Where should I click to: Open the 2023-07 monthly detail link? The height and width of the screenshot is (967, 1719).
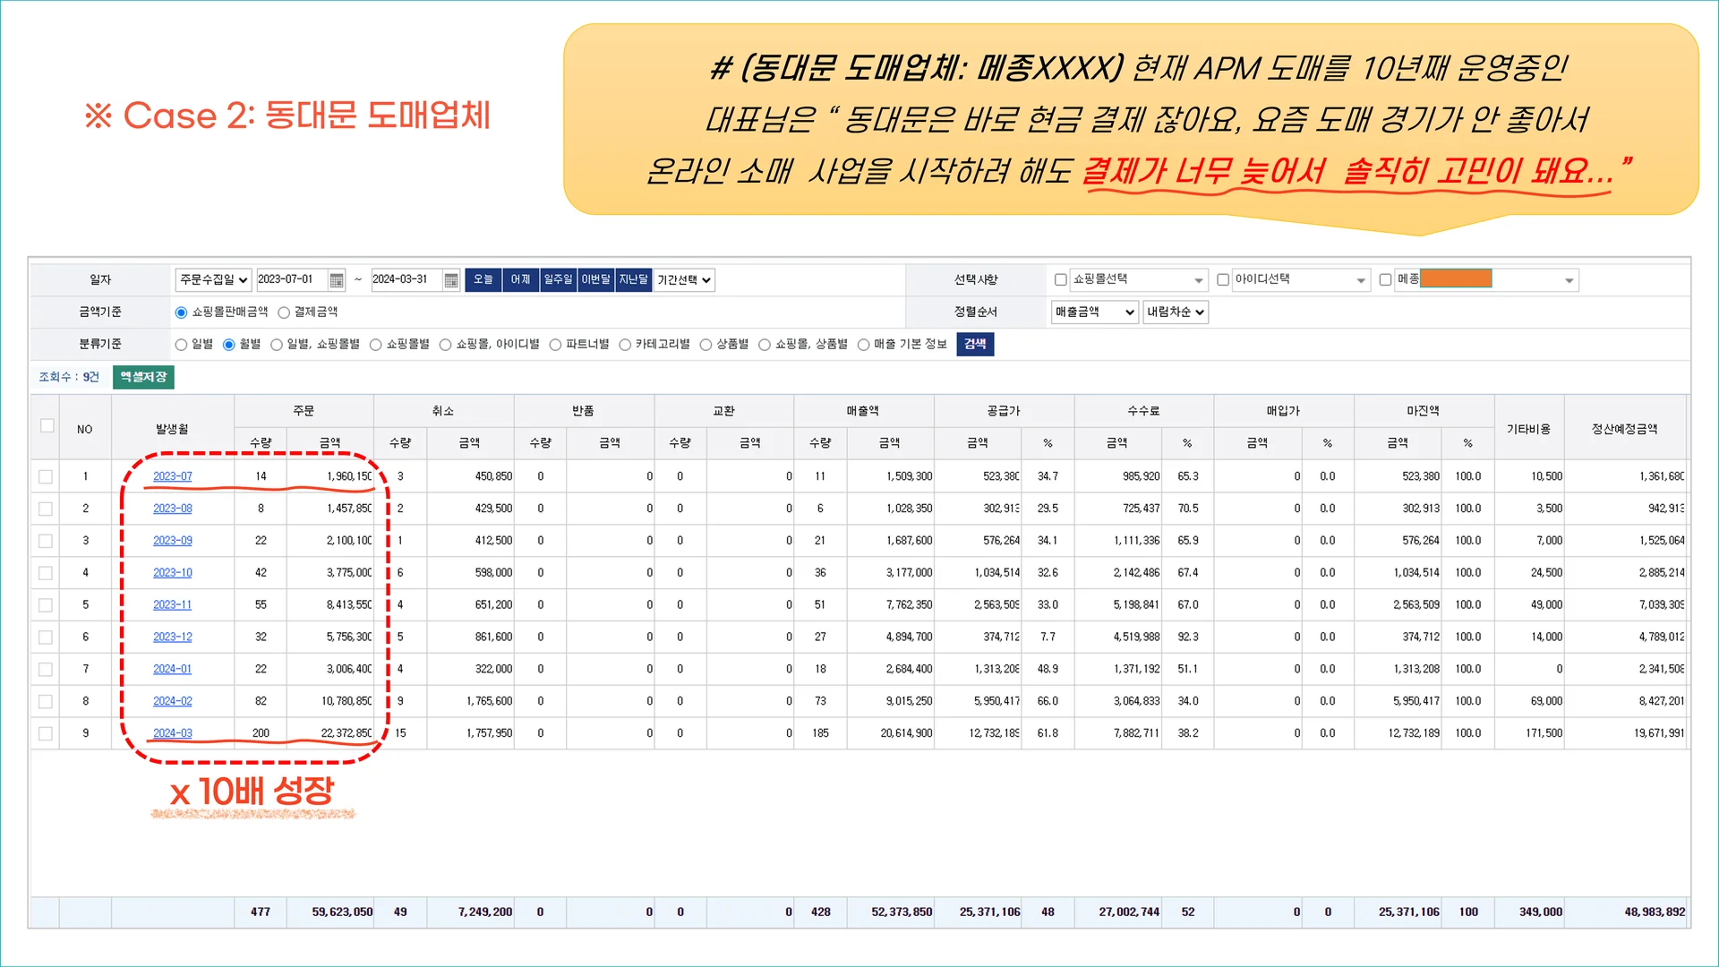tap(172, 475)
